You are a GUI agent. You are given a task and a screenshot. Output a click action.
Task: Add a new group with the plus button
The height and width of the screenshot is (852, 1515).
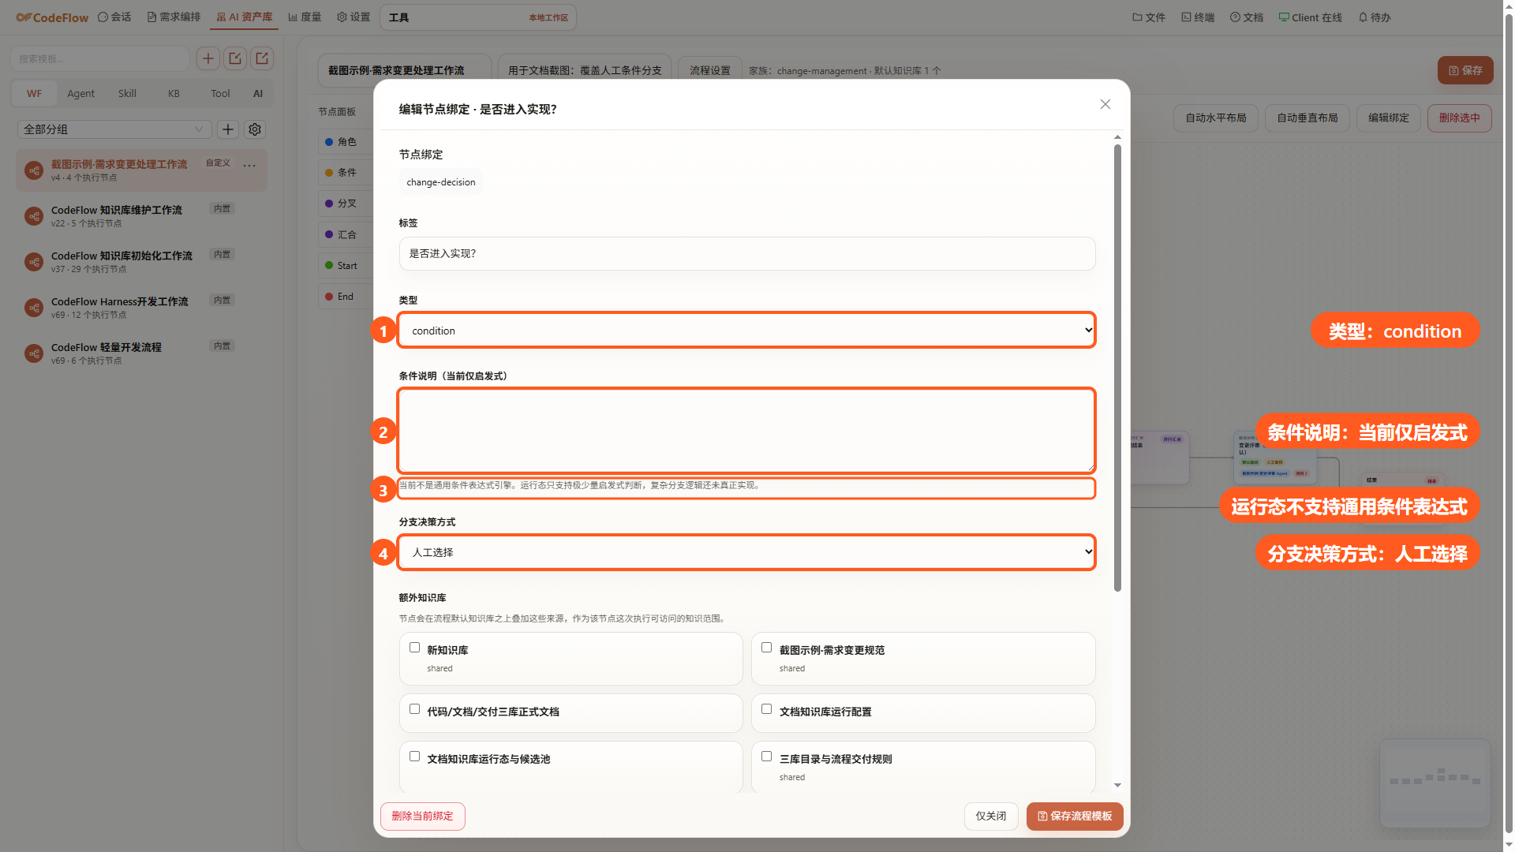pyautogui.click(x=228, y=129)
